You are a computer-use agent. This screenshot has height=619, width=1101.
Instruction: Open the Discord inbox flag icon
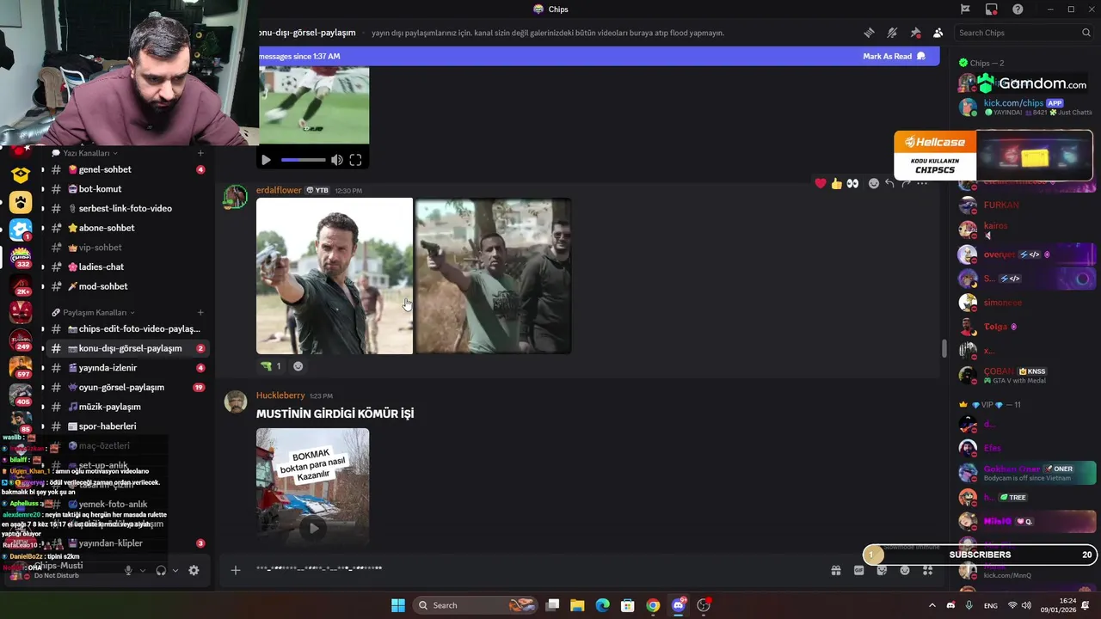tap(965, 9)
